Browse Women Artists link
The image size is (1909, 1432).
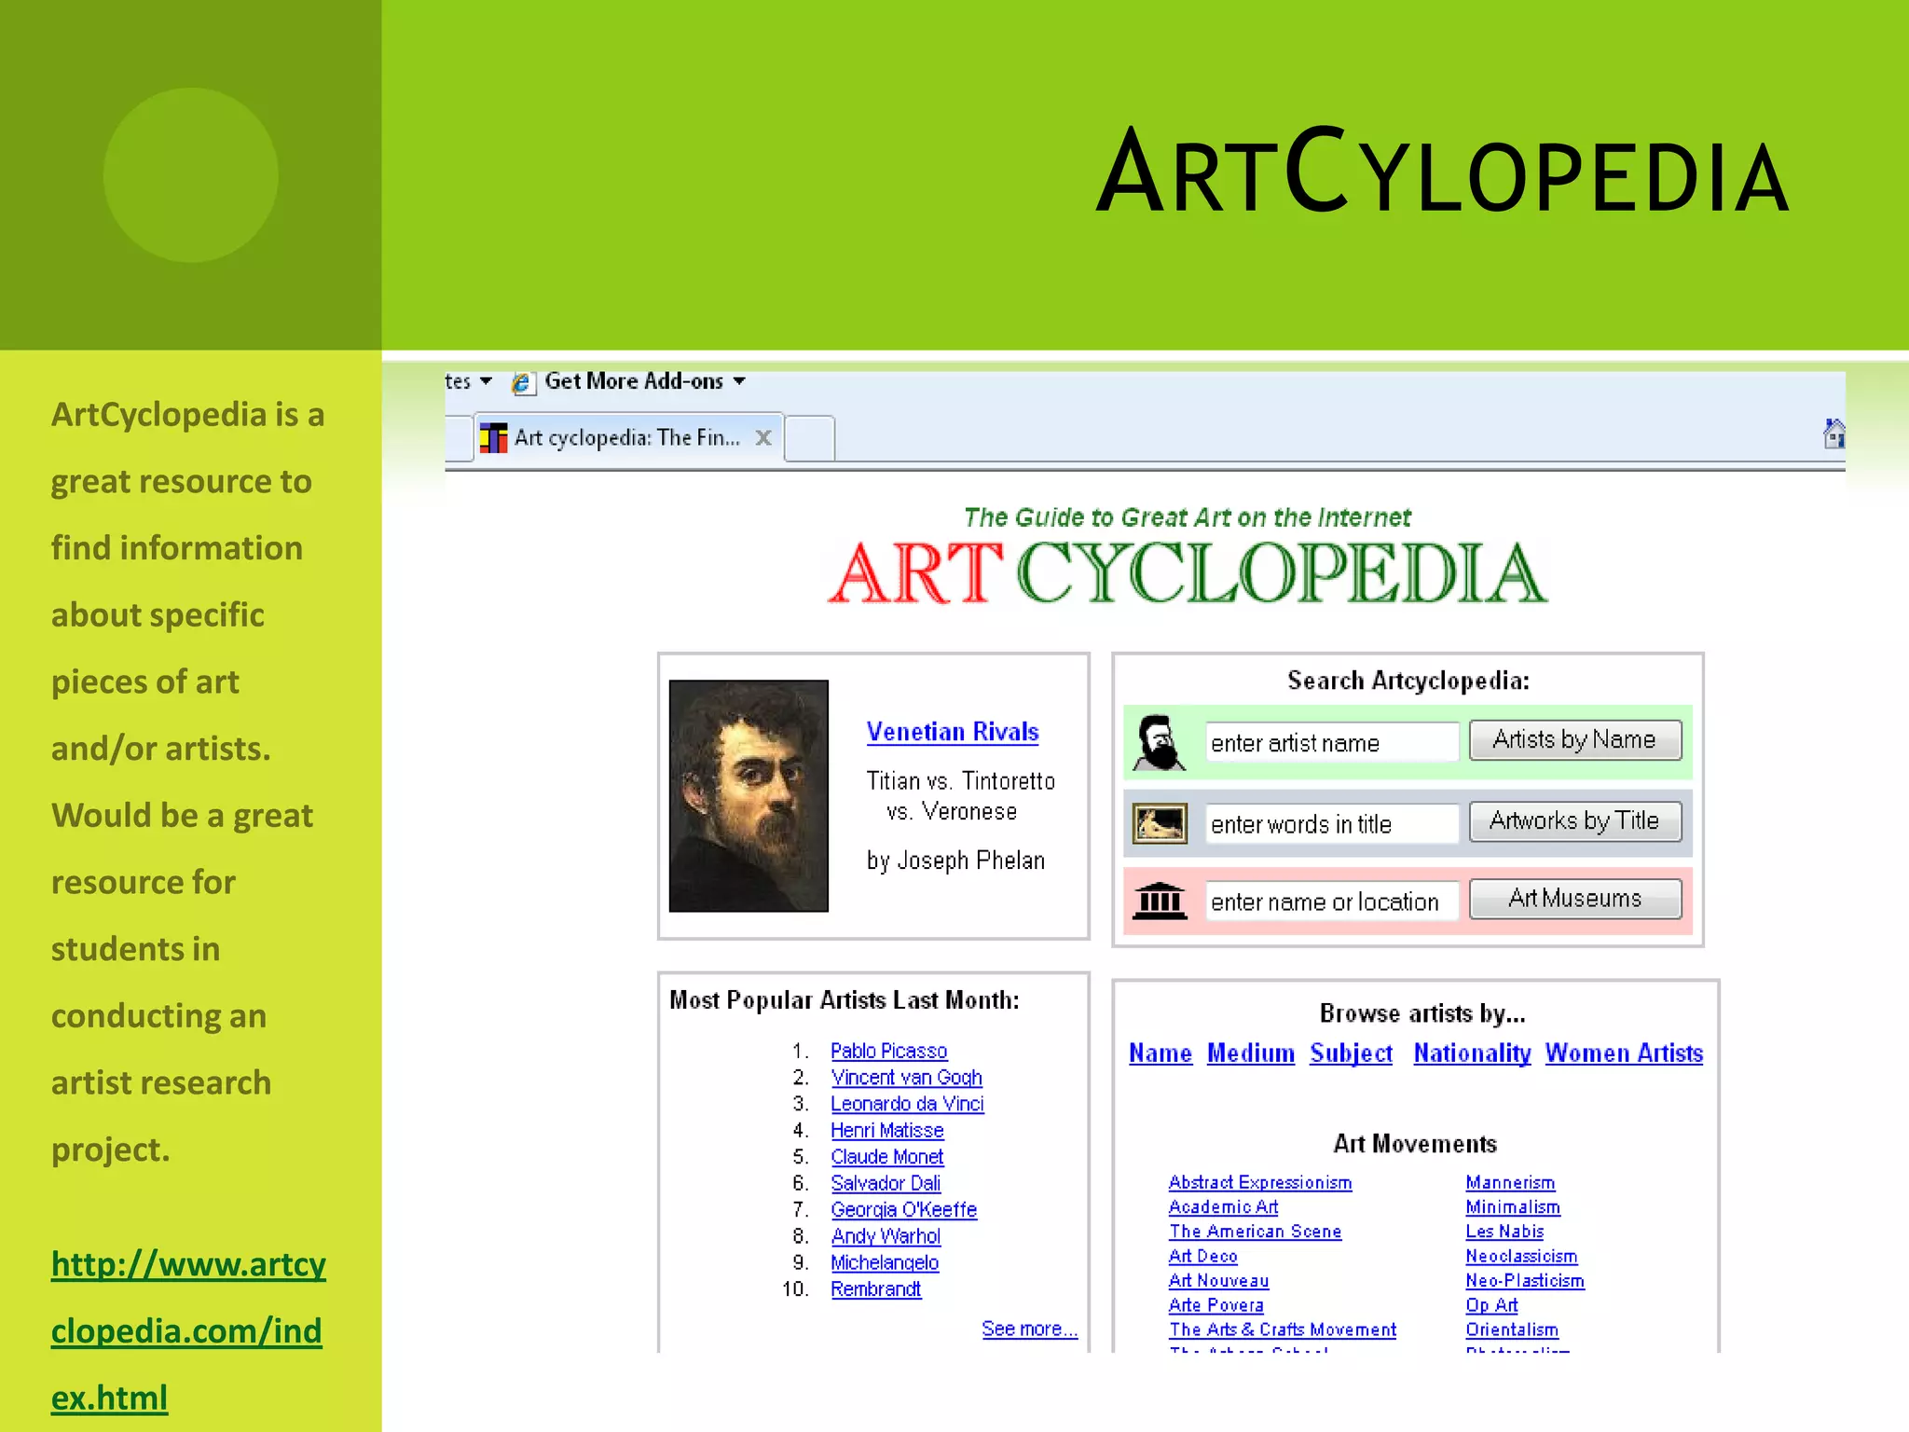(1624, 1053)
